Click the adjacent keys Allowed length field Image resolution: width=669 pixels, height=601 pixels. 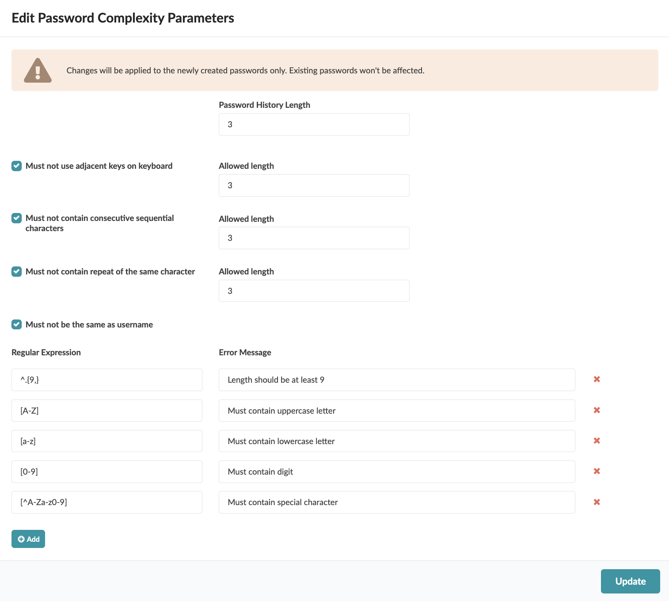click(x=314, y=186)
